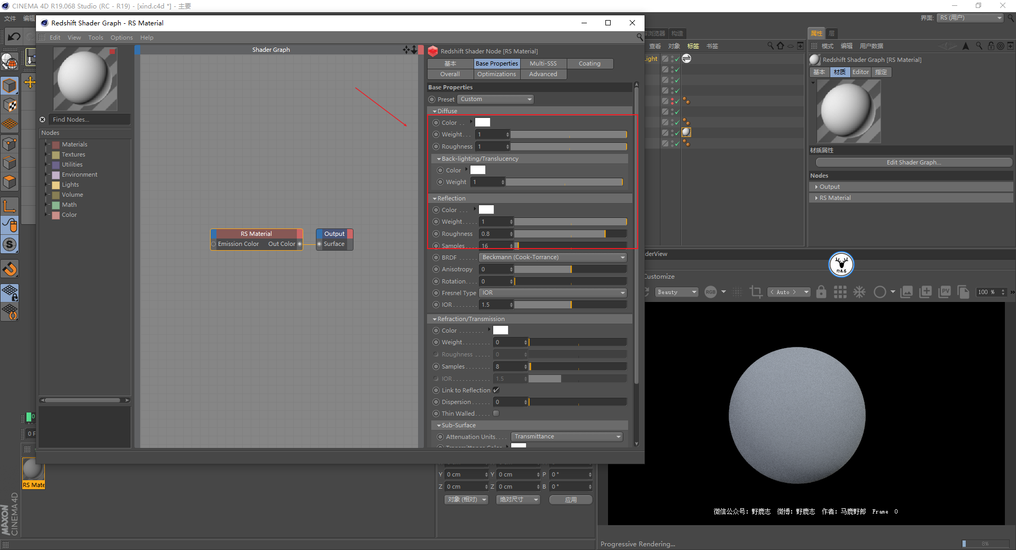Toggle the green check in the Light row
This screenshot has height=550, width=1016.
tap(677, 59)
